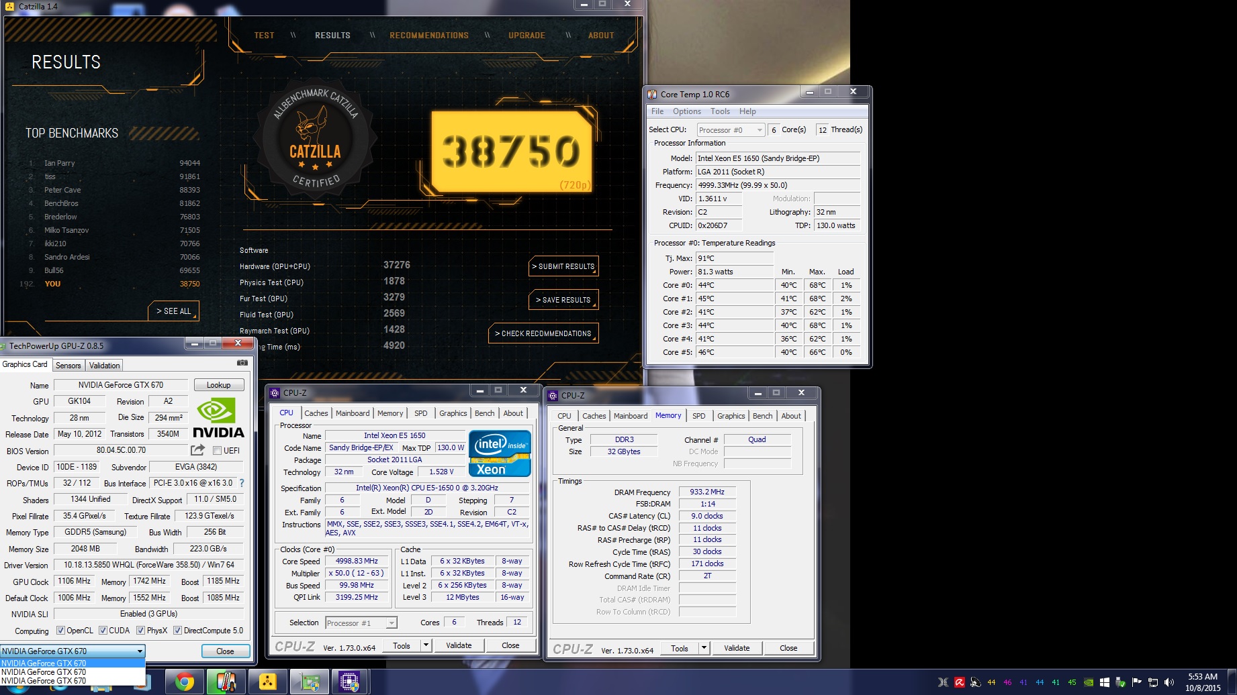Open the Options menu in Core Temp
This screenshot has width=1237, height=695.
tap(686, 111)
